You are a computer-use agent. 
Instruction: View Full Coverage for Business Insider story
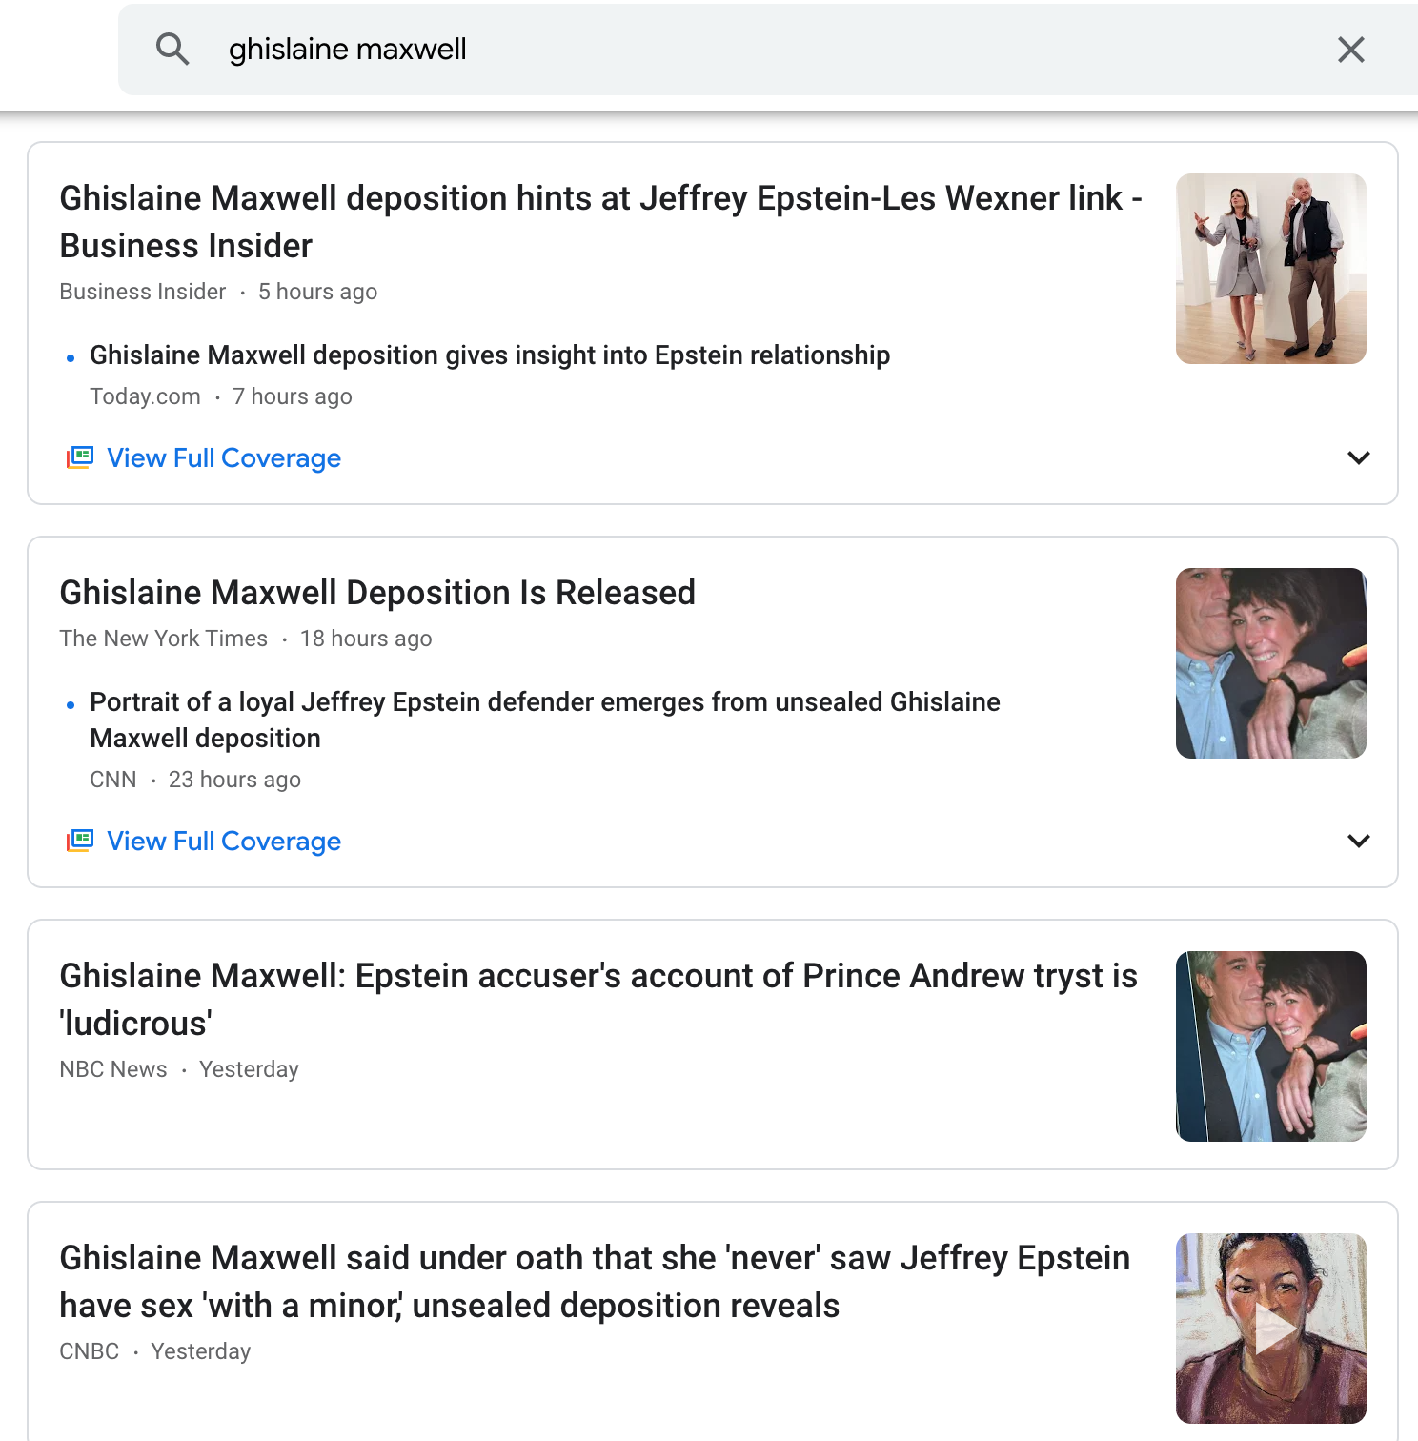(x=224, y=458)
